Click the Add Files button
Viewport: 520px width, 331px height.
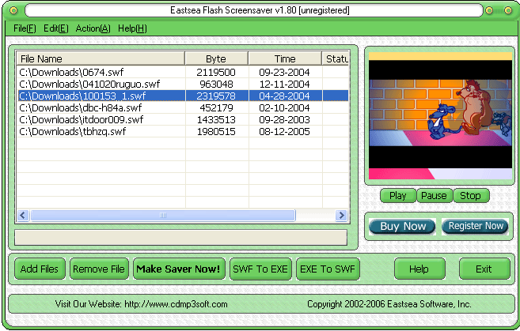pos(40,269)
